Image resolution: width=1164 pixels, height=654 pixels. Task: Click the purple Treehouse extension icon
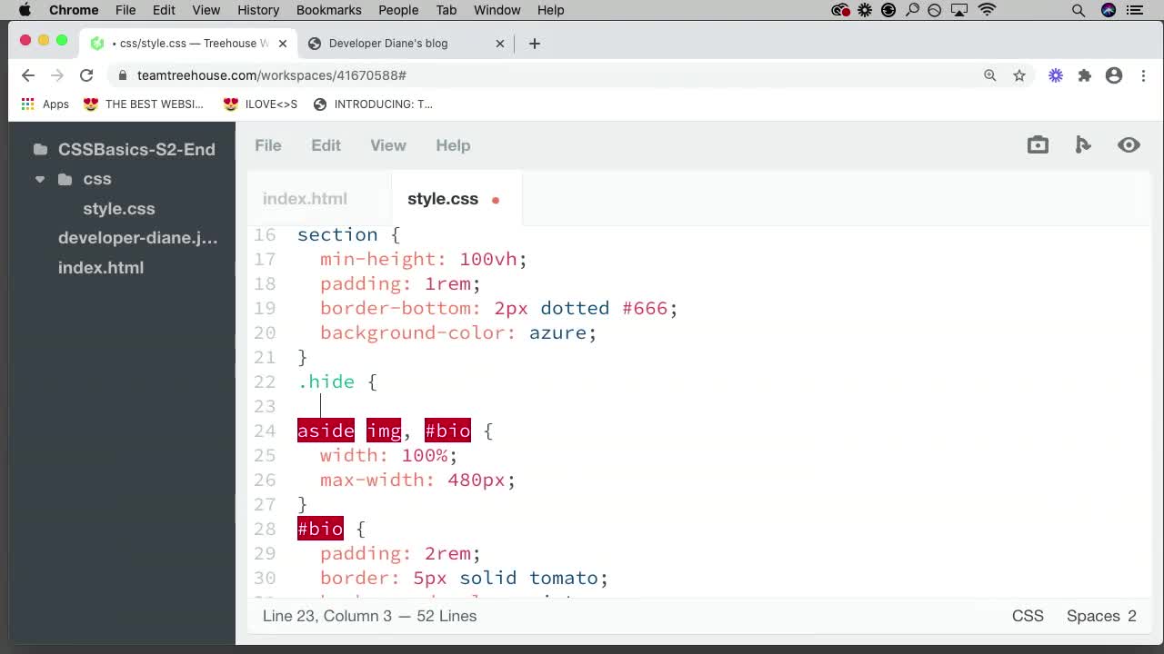tap(1055, 75)
